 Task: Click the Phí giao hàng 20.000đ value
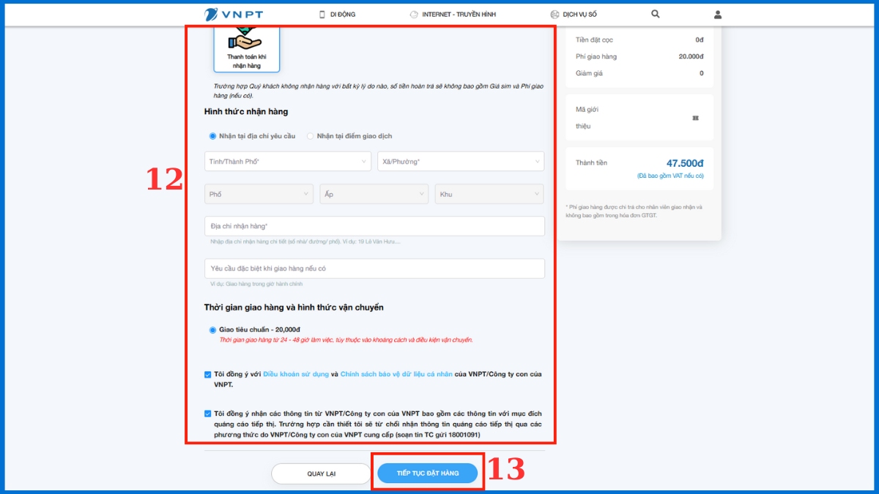pyautogui.click(x=691, y=56)
